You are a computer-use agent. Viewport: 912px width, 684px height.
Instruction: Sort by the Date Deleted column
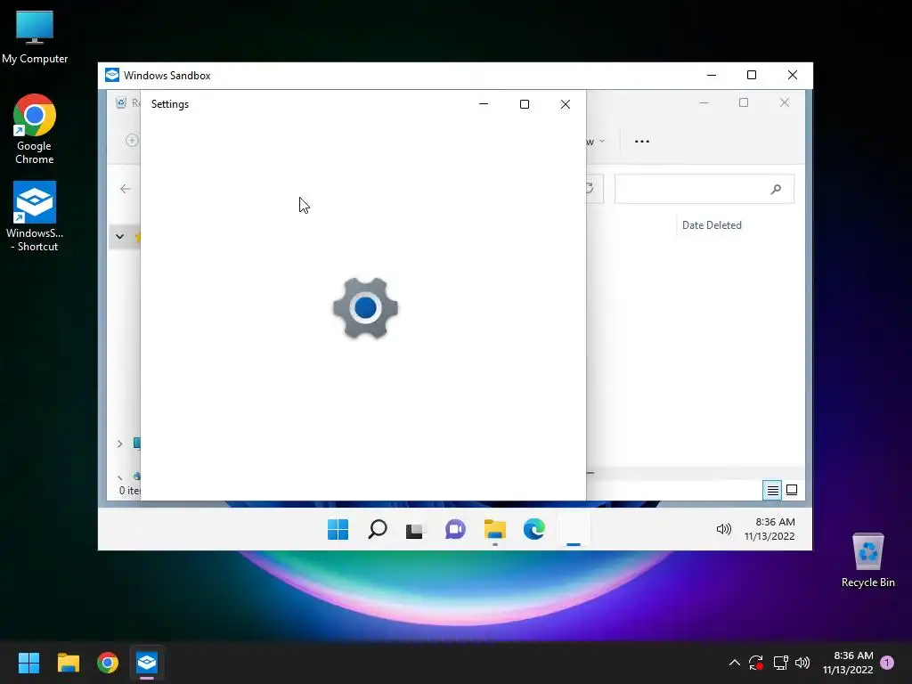click(x=712, y=225)
